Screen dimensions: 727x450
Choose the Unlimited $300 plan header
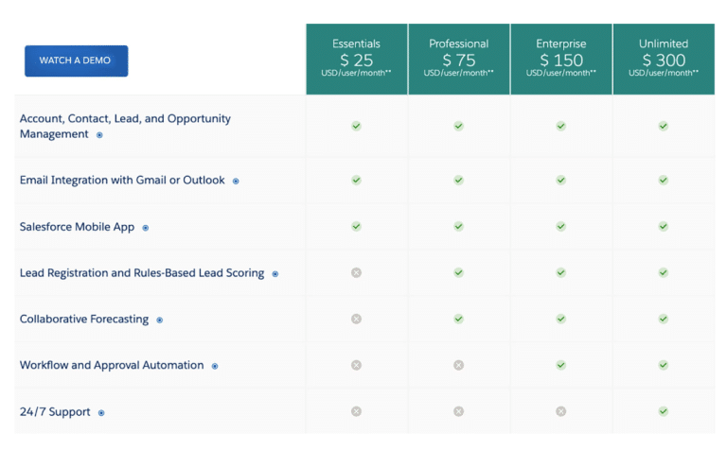pyautogui.click(x=664, y=60)
